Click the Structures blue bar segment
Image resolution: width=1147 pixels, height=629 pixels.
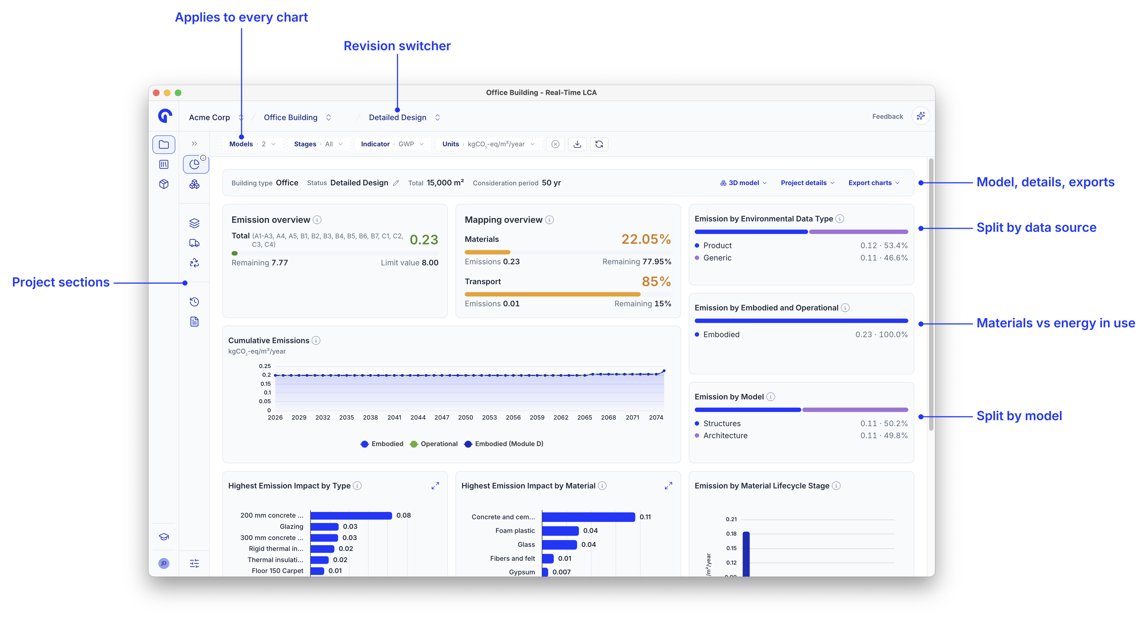coord(748,410)
